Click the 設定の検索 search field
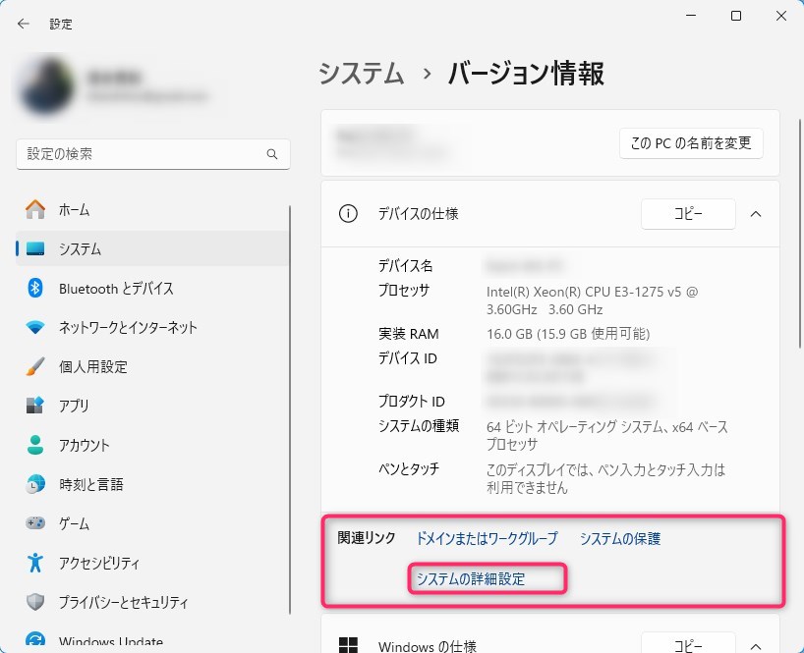 (143, 154)
